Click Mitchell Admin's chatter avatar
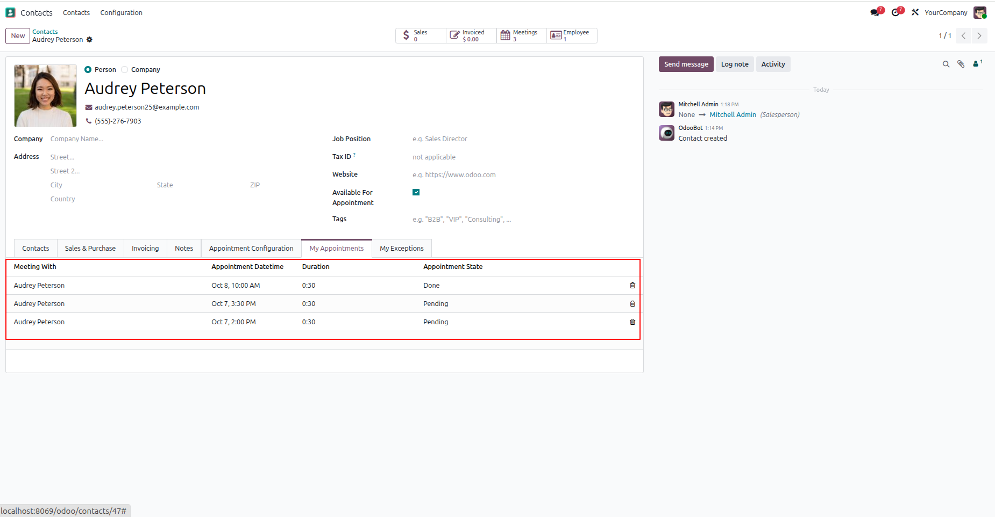The width and height of the screenshot is (995, 517). click(667, 110)
